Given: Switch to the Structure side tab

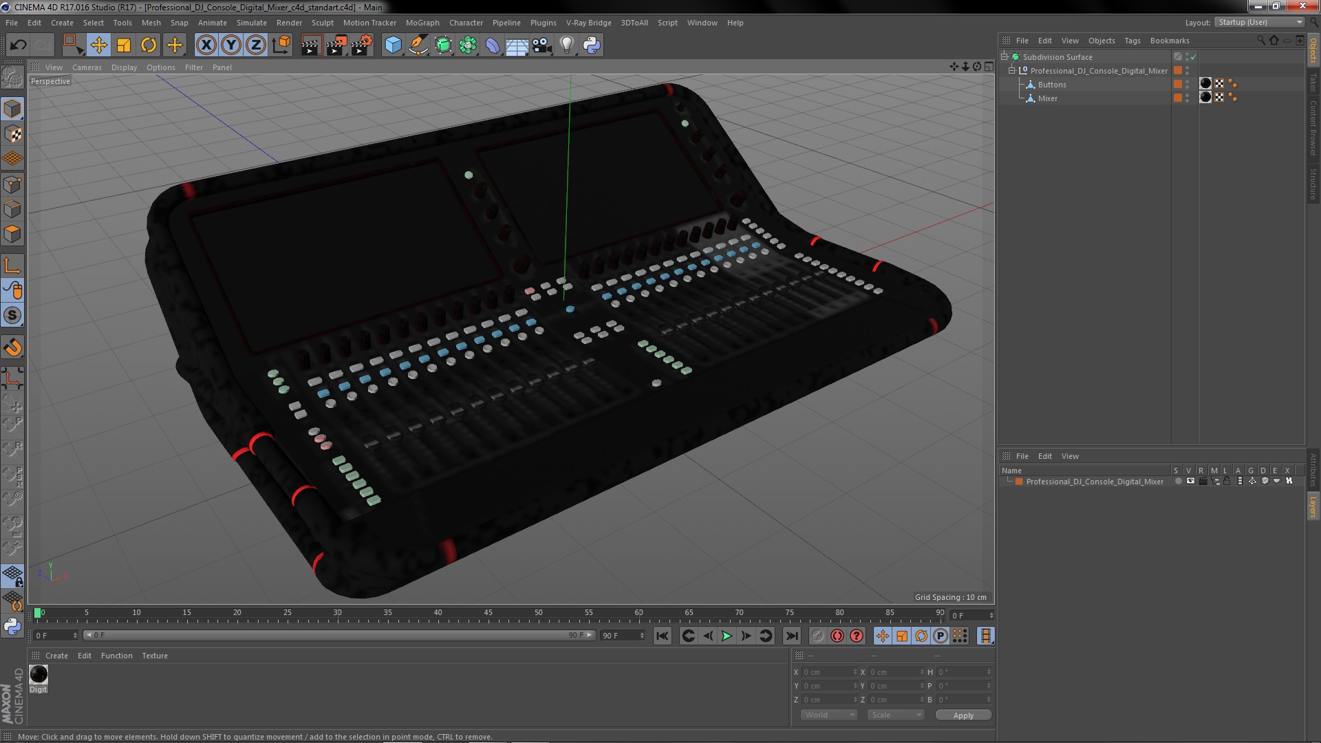Looking at the screenshot, I should (x=1313, y=184).
